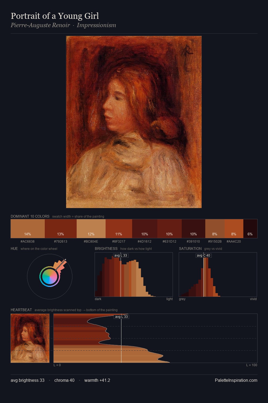Click the hex code text #AA4C20
The height and width of the screenshot is (403, 268).
tap(234, 242)
